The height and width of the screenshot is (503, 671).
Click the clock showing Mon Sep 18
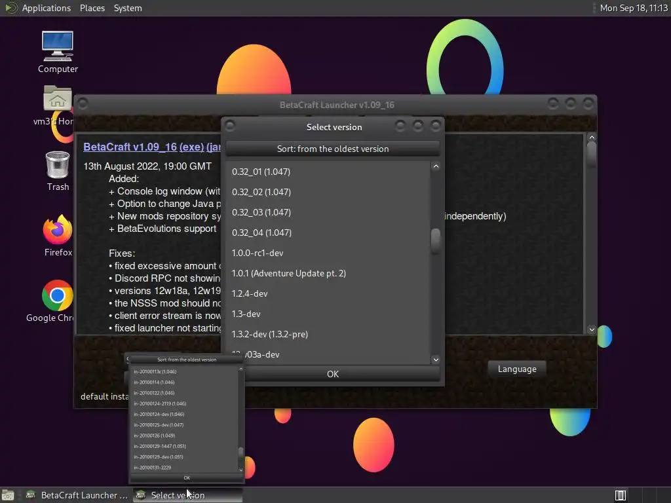[x=634, y=8]
